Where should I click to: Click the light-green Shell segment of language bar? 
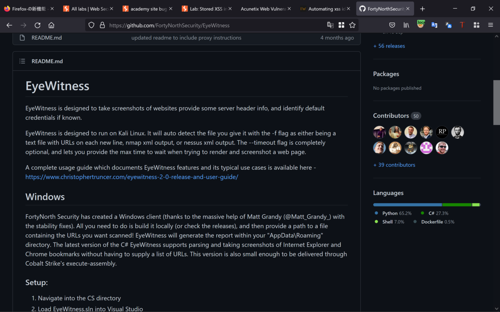coord(476,205)
